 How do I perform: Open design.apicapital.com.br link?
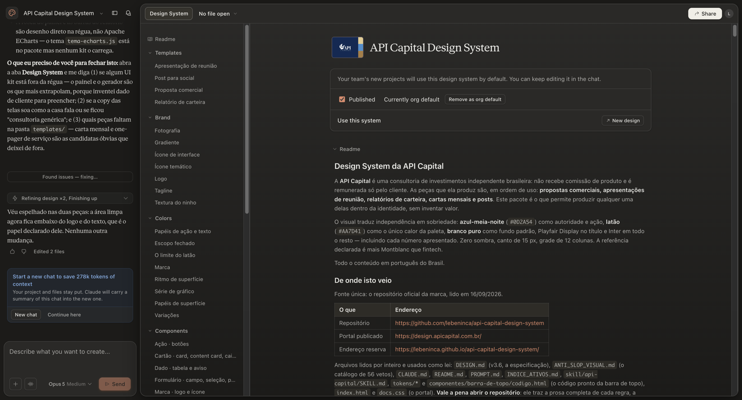click(438, 336)
